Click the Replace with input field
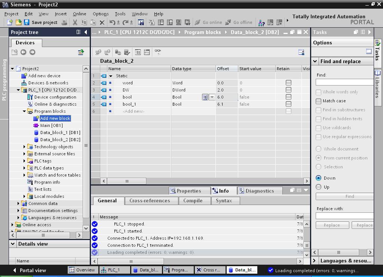The image size is (383, 277). [x=344, y=216]
